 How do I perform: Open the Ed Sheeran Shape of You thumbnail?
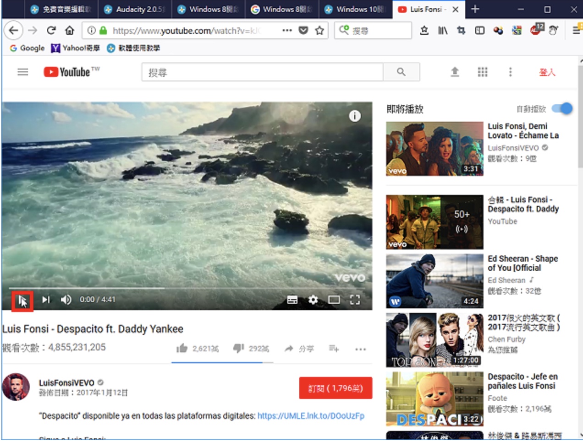click(434, 281)
